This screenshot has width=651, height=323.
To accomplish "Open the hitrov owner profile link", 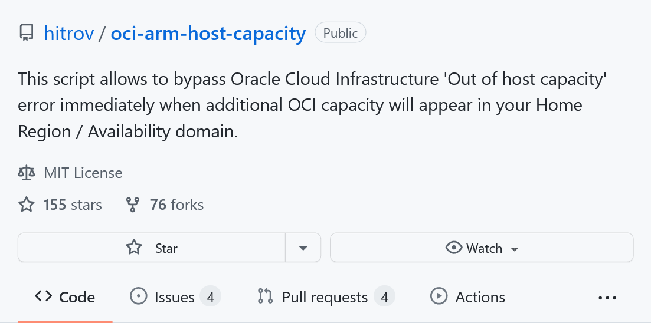I will [69, 34].
